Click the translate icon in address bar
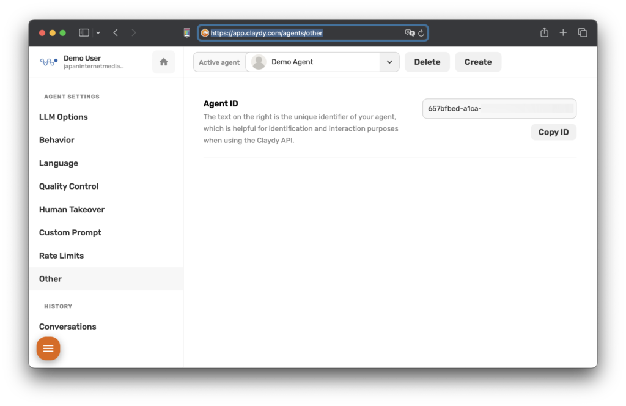Viewport: 626px width, 406px height. coord(410,33)
